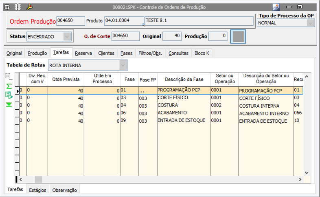The width and height of the screenshot is (320, 197).
Task: Click the Setor ou Operação column header
Action: [225, 79]
